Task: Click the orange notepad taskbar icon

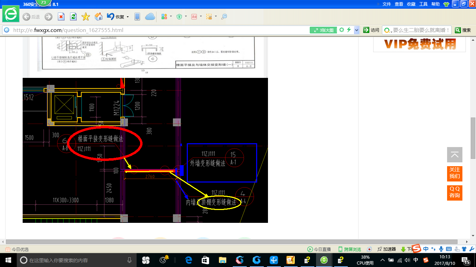Action: click(291, 260)
